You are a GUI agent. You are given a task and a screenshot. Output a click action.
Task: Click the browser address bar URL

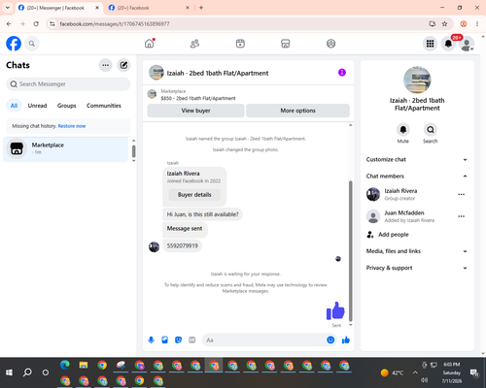click(x=115, y=24)
